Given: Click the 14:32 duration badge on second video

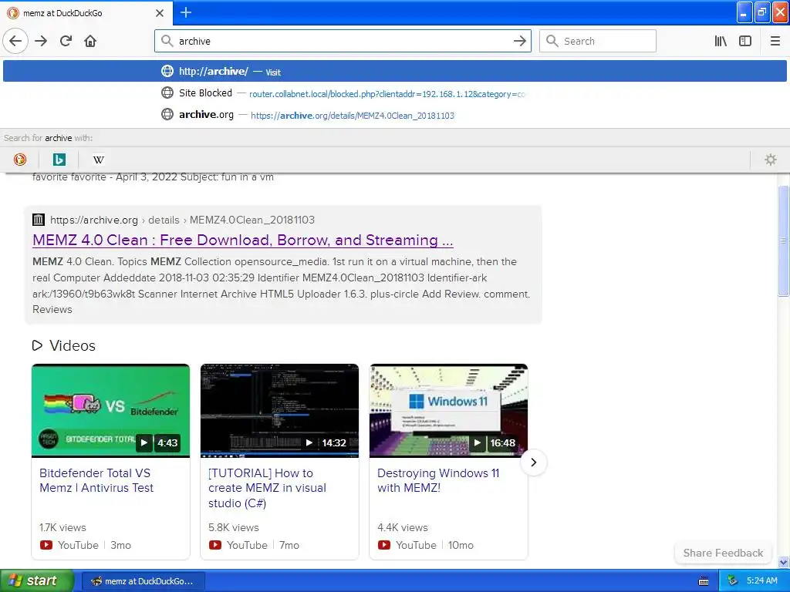Looking at the screenshot, I should (x=334, y=443).
